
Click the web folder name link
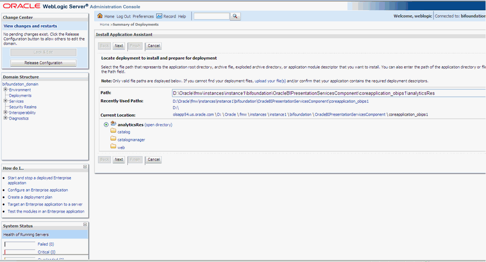tap(121, 148)
